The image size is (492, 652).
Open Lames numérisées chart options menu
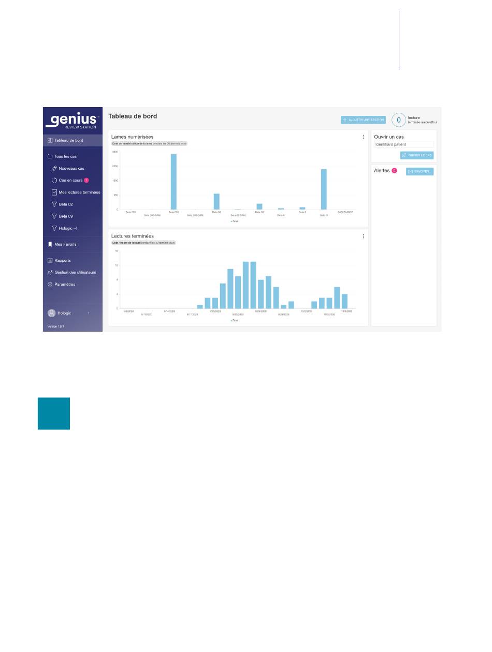coord(364,137)
